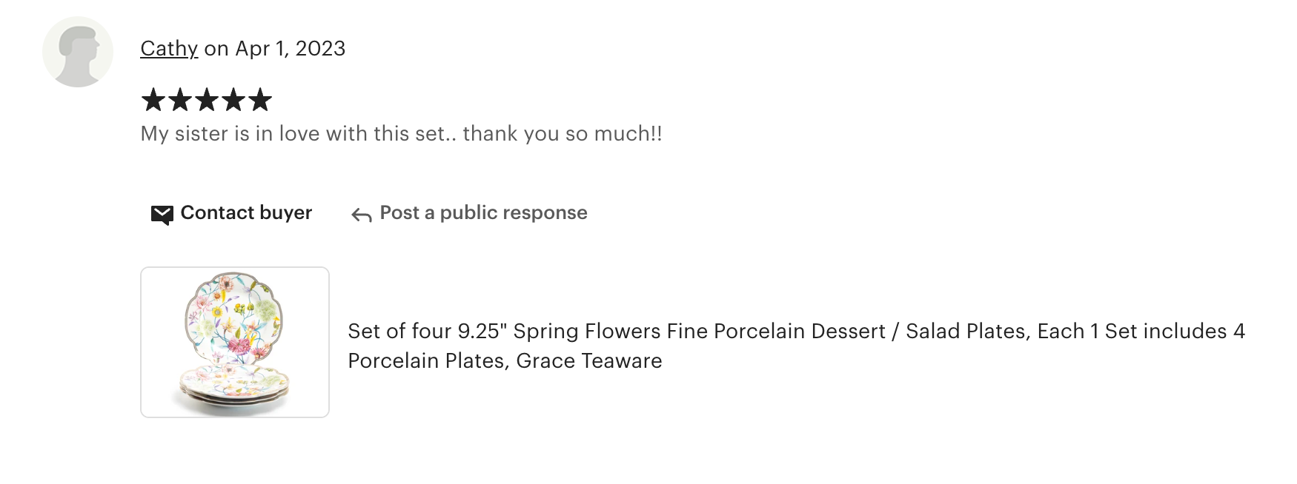Screen dimensions: 1297x484
Task: Click the review date Apr 1, 2023
Action: click(290, 49)
